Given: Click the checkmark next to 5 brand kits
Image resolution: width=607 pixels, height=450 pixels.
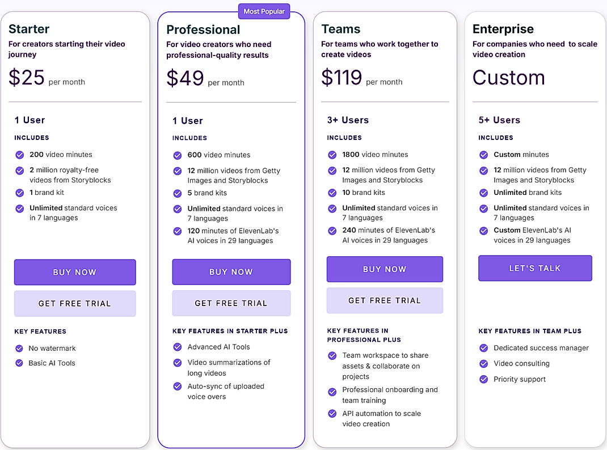Looking at the screenshot, I should [177, 193].
